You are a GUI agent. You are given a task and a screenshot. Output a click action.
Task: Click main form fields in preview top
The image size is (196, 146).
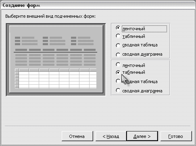(x=54, y=41)
